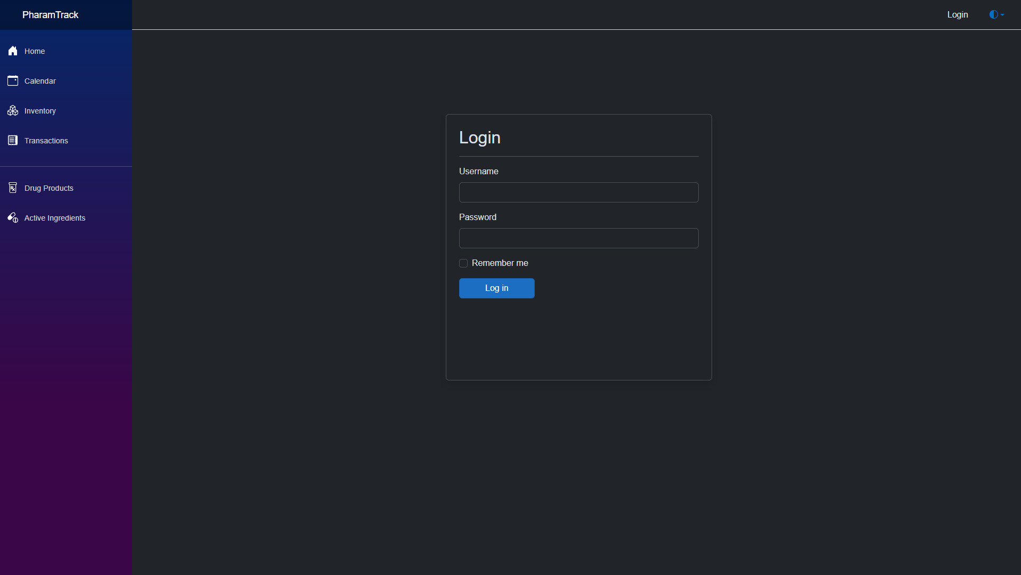Open Active Ingredients text label

[55, 218]
